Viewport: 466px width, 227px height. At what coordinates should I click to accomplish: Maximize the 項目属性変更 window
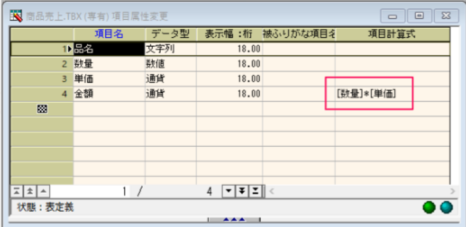[419, 16]
